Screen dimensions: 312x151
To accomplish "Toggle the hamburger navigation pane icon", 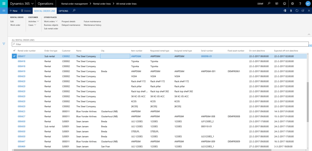I will coord(4,11).
